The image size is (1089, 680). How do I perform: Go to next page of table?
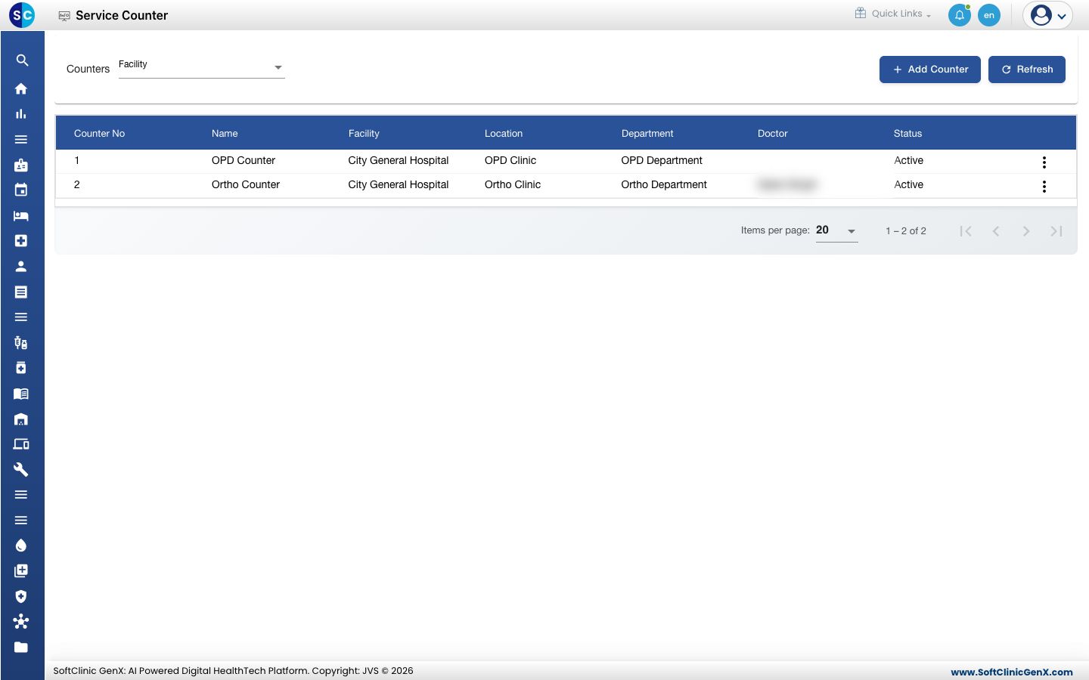point(1026,231)
